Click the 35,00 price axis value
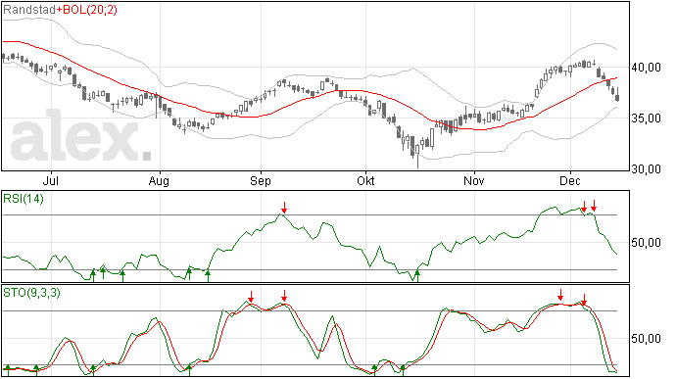676x379 pixels. coord(646,118)
